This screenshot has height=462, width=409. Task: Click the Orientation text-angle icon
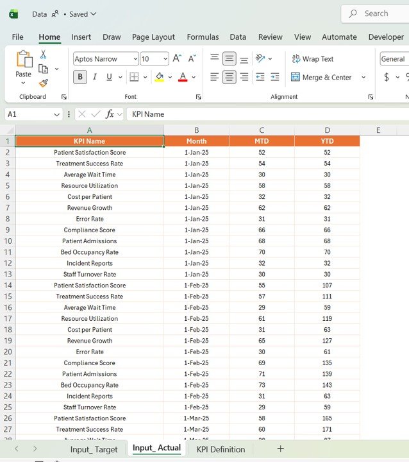260,58
